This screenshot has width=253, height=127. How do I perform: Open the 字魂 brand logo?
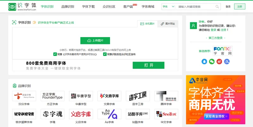coord(52,114)
